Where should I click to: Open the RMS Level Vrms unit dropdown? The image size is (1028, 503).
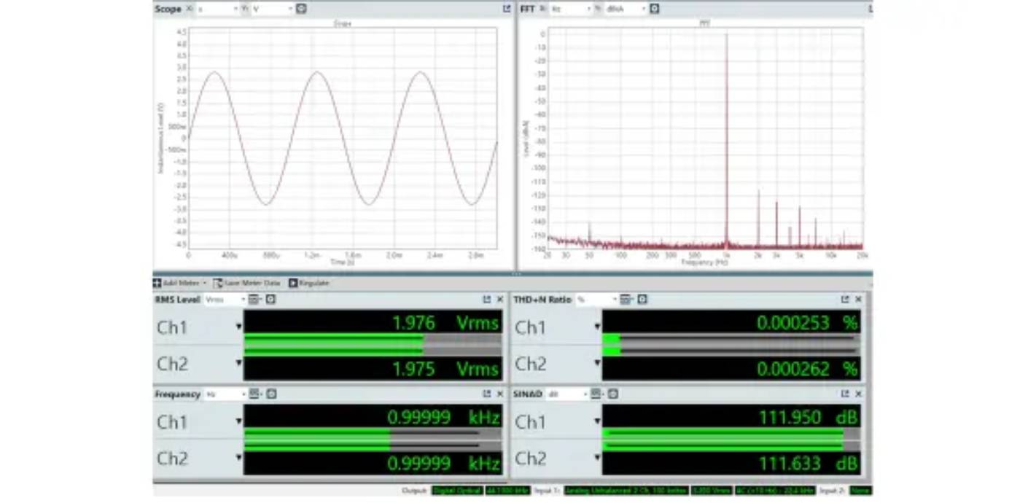click(225, 300)
